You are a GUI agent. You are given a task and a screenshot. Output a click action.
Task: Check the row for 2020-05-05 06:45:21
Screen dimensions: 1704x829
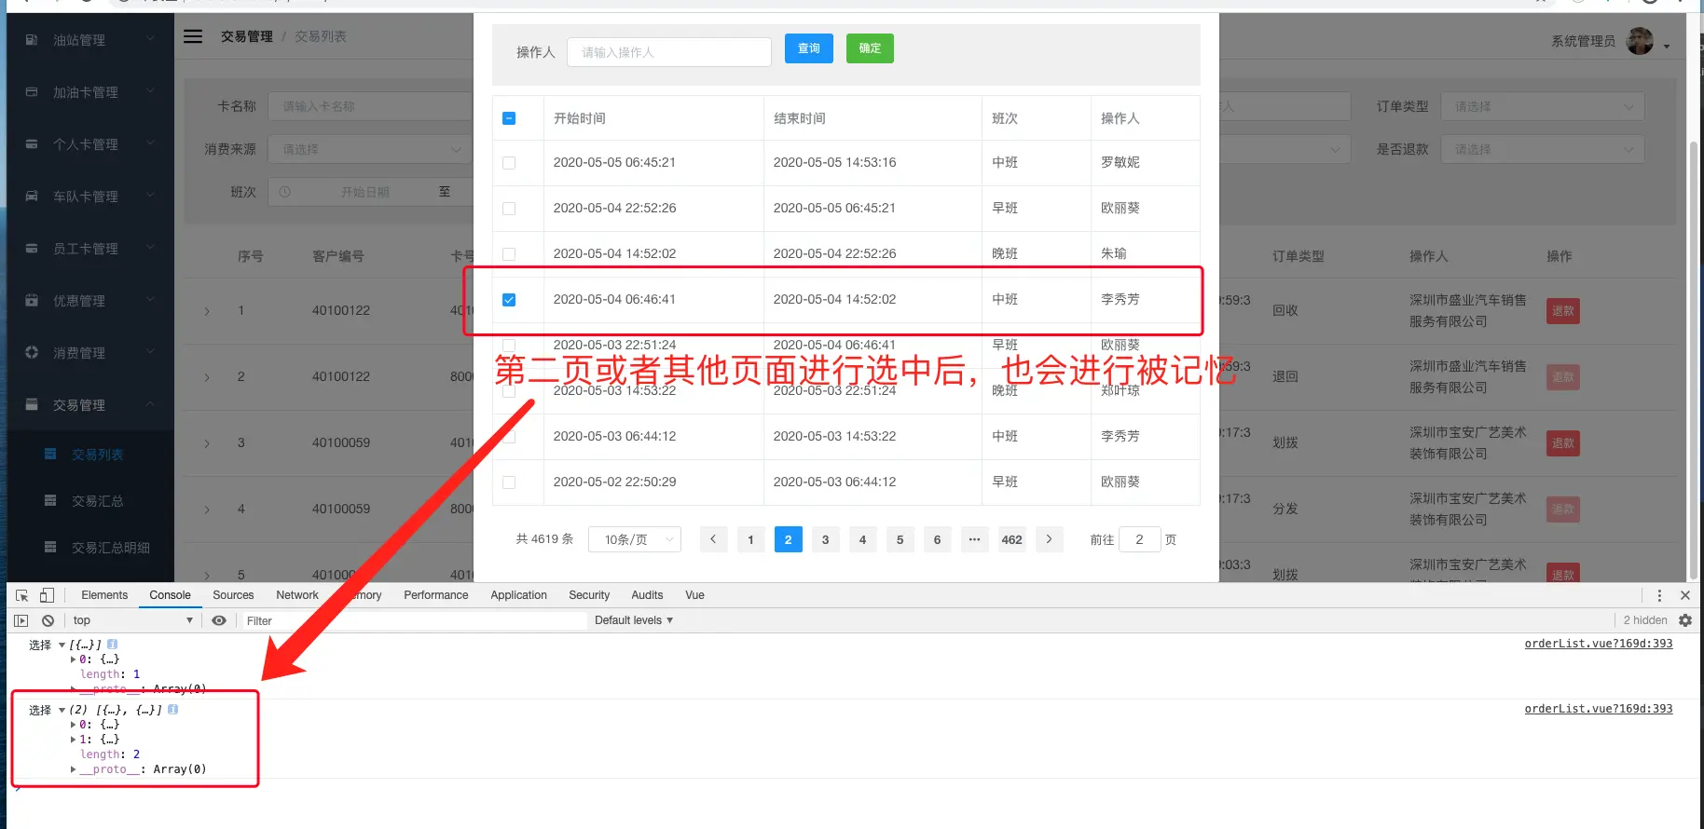509,162
